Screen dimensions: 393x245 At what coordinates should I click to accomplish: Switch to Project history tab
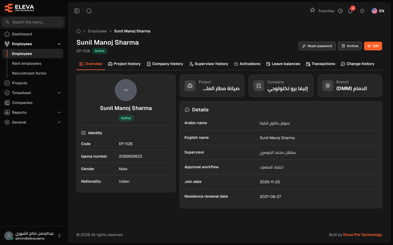coord(124,64)
